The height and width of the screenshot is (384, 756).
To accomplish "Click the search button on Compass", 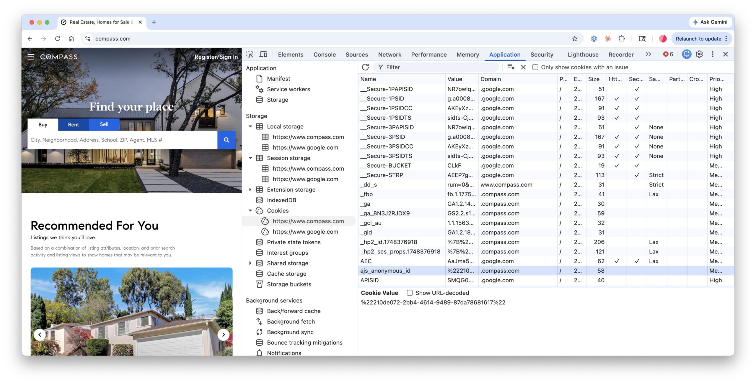I will (x=227, y=140).
